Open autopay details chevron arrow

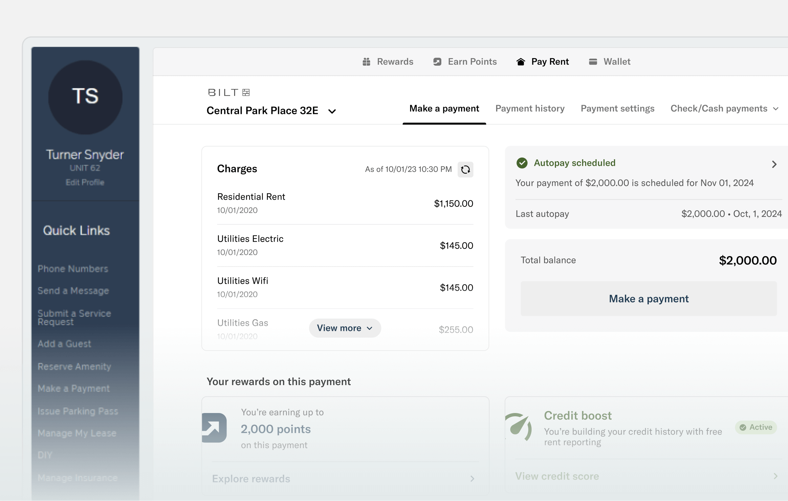pyautogui.click(x=774, y=164)
